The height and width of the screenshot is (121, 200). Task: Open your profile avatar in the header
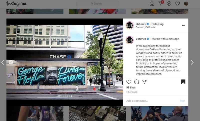click(186, 4)
